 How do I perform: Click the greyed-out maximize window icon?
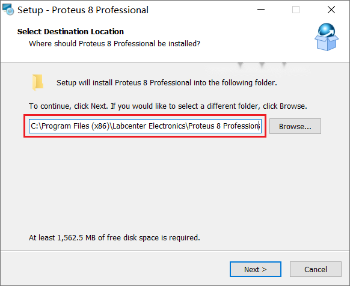coord(296,10)
